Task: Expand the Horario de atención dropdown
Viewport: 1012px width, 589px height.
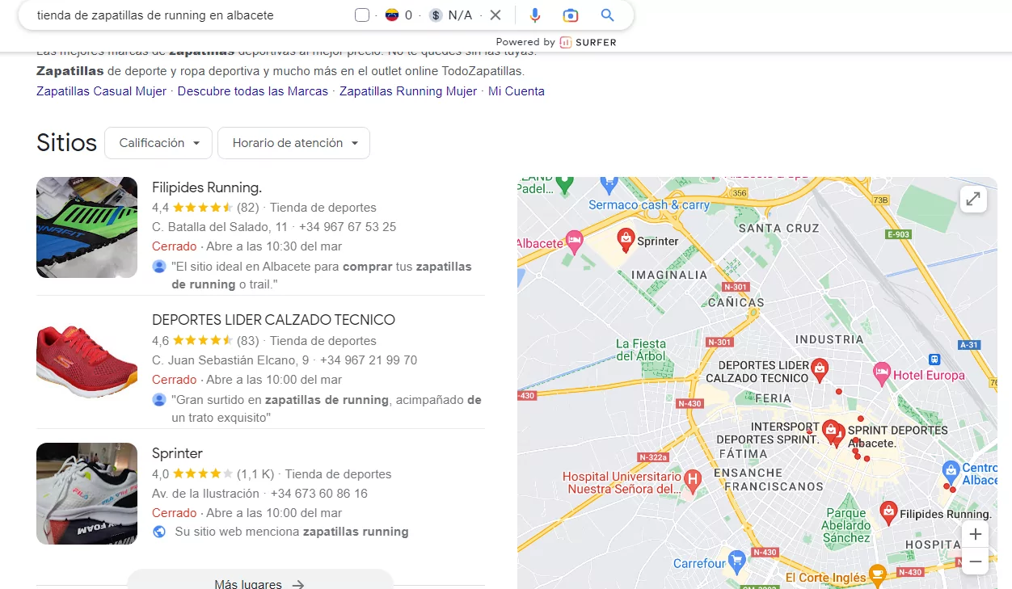Action: (294, 143)
